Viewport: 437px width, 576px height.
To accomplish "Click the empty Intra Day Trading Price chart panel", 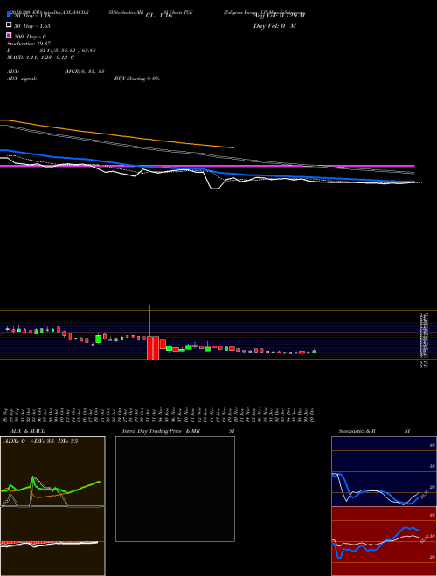I will coord(175,489).
